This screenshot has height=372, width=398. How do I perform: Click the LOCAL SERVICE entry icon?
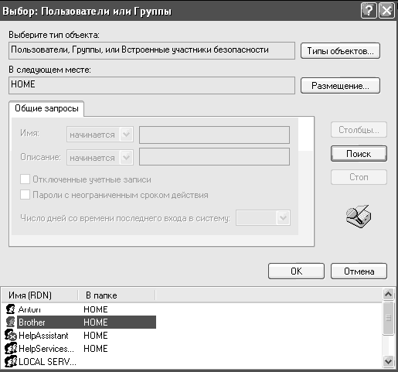pyautogui.click(x=11, y=361)
